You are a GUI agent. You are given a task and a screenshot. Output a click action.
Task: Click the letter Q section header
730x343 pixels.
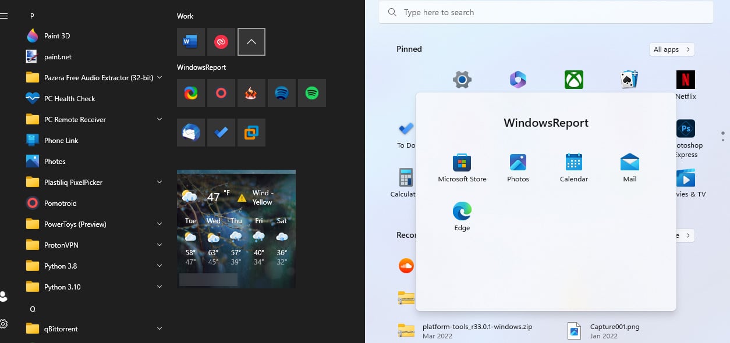point(33,309)
